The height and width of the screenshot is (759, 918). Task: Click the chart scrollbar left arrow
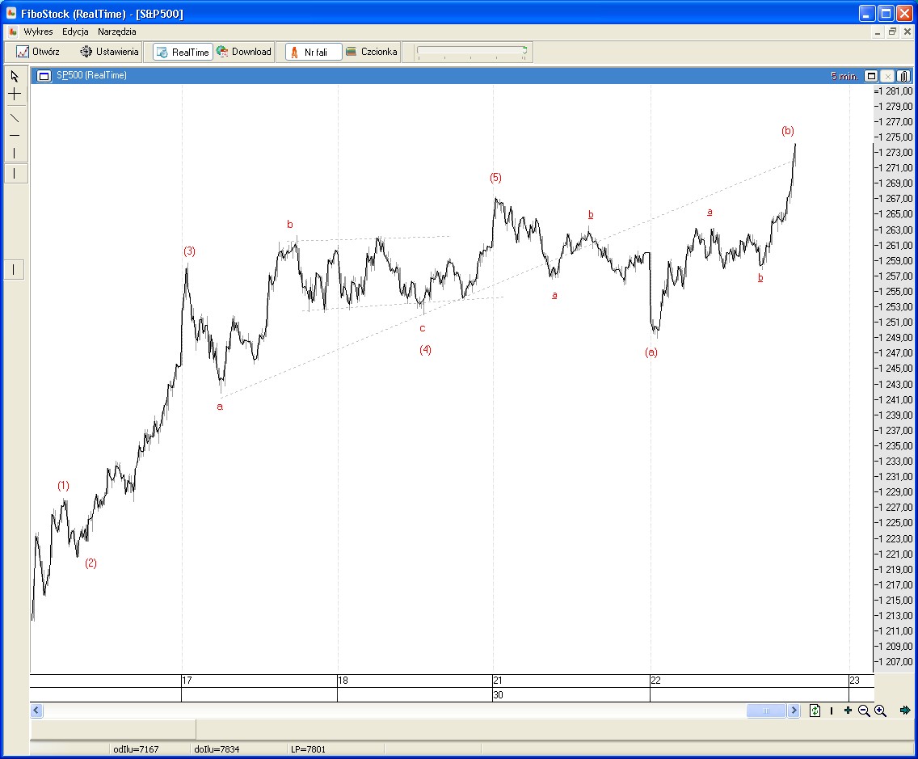pyautogui.click(x=36, y=711)
